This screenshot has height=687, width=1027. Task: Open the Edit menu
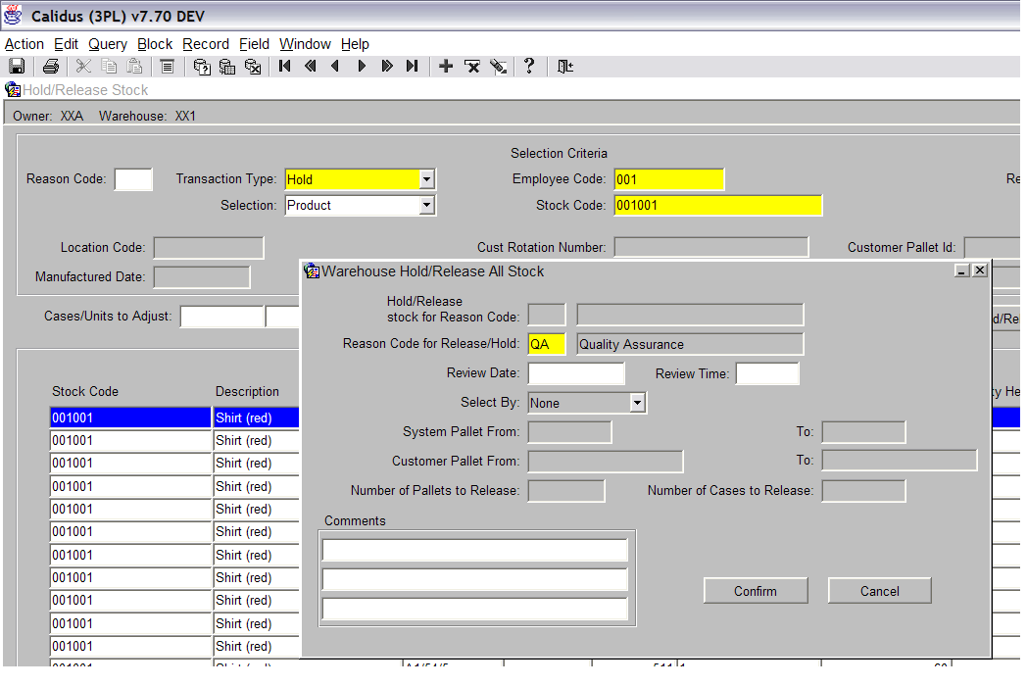(x=66, y=44)
